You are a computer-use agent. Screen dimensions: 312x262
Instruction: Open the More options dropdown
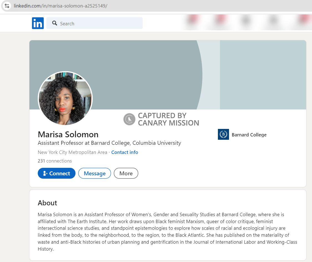126,173
